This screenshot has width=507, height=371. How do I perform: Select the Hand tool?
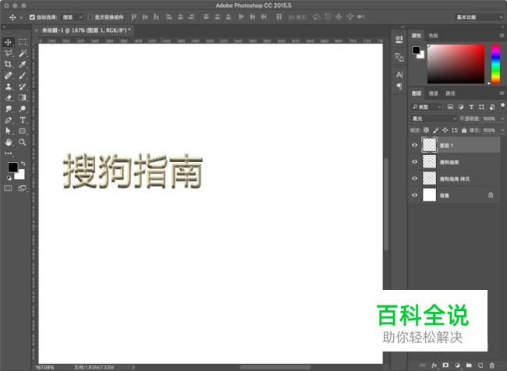(9, 142)
